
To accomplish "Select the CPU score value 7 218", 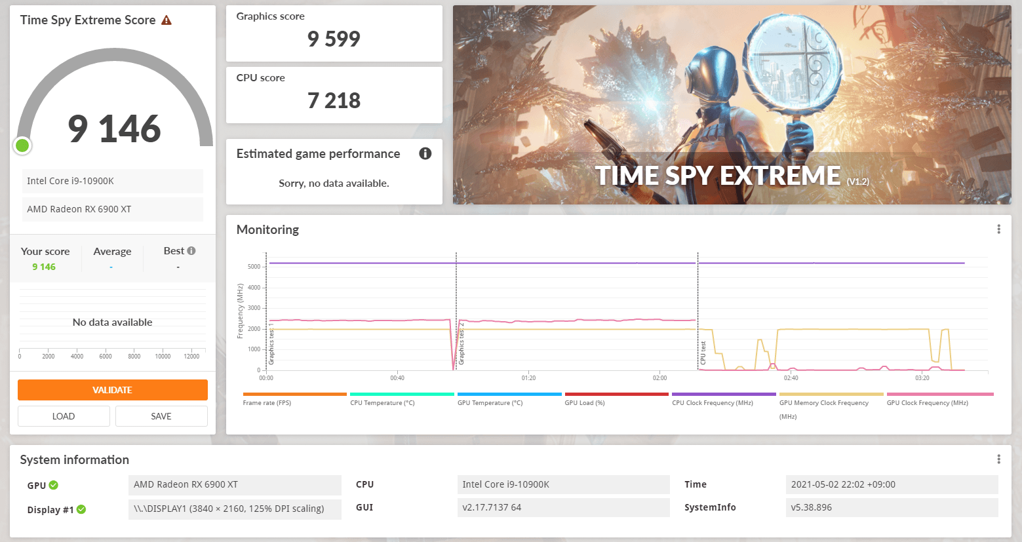I will coord(334,101).
